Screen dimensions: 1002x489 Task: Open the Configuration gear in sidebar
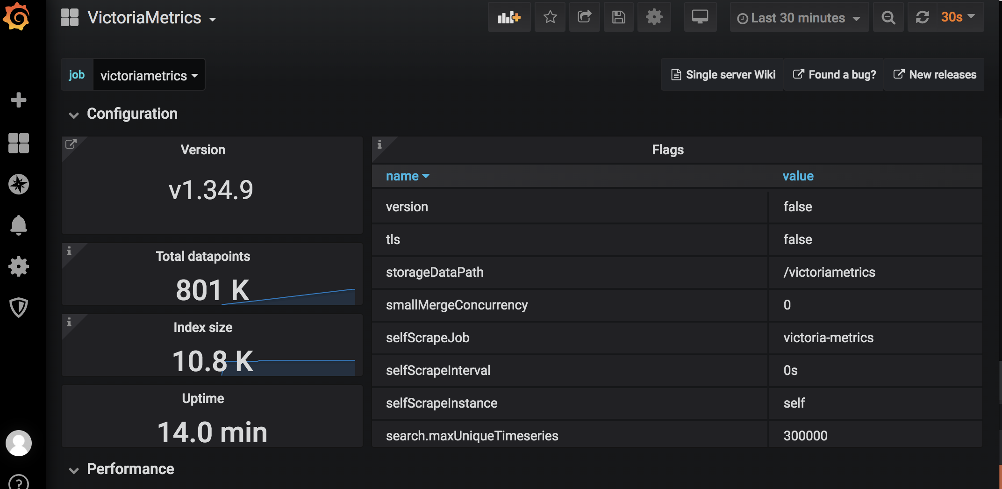coord(19,266)
